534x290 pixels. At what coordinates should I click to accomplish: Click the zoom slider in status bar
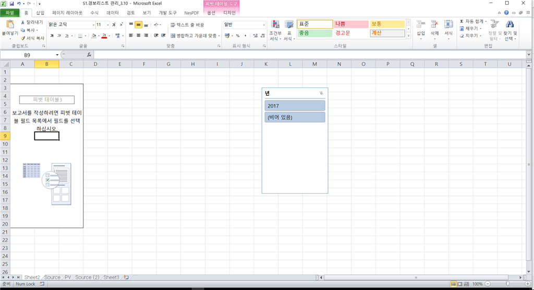point(507,284)
